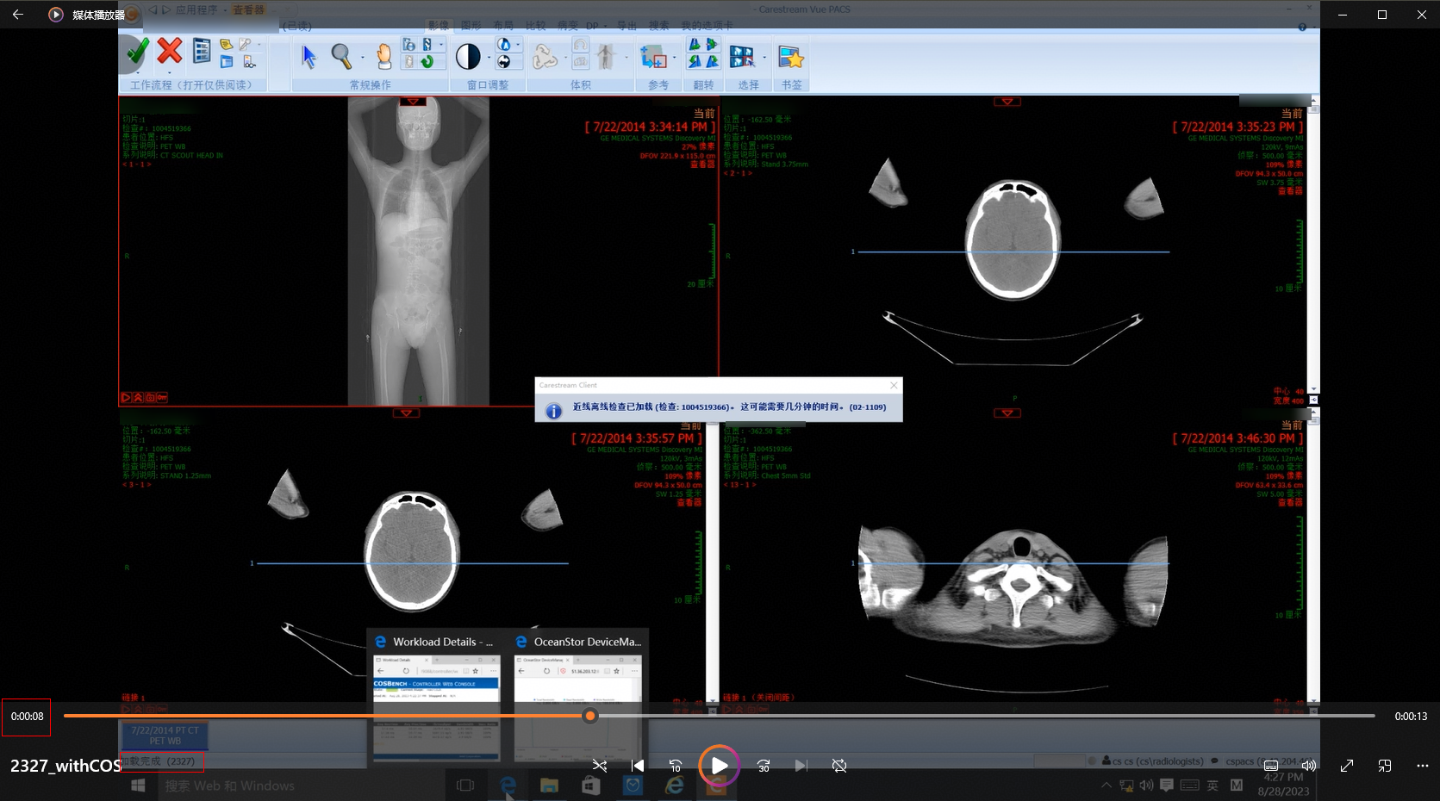Click the 7/22/2014 3:34:14 PM timestamp
The image size is (1440, 801).
point(651,127)
